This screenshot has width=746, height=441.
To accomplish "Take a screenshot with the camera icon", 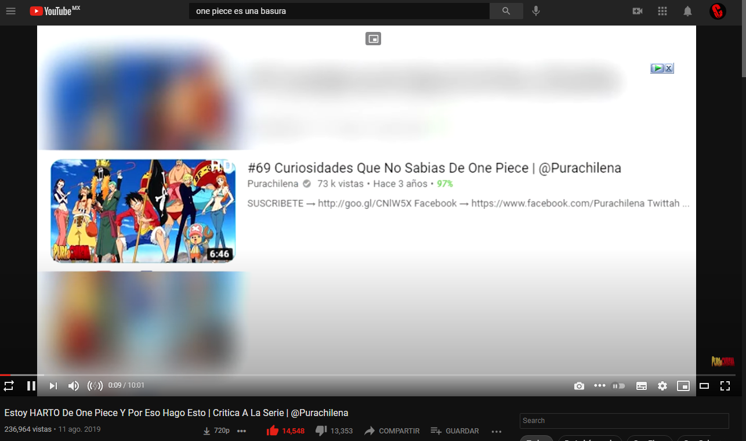I will tap(579, 386).
